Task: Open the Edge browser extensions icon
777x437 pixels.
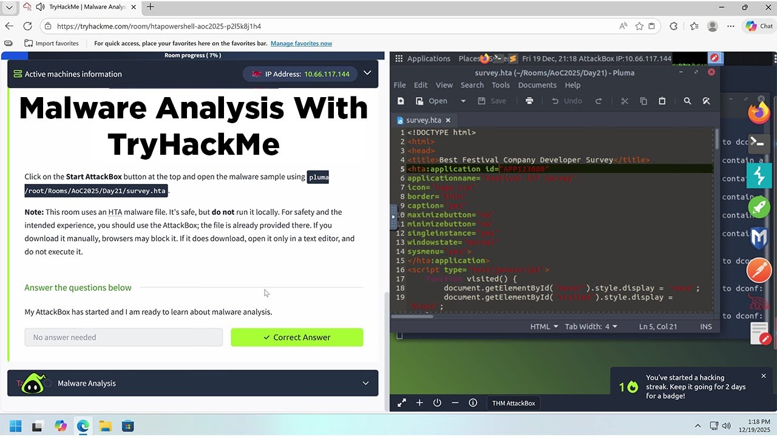Action: pos(673,26)
